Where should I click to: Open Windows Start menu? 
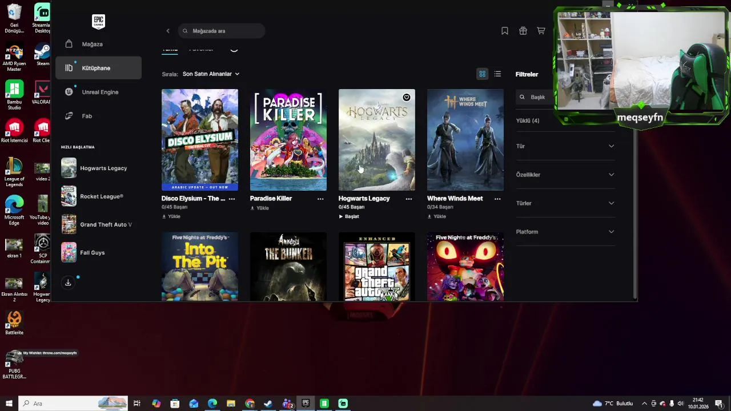point(9,404)
